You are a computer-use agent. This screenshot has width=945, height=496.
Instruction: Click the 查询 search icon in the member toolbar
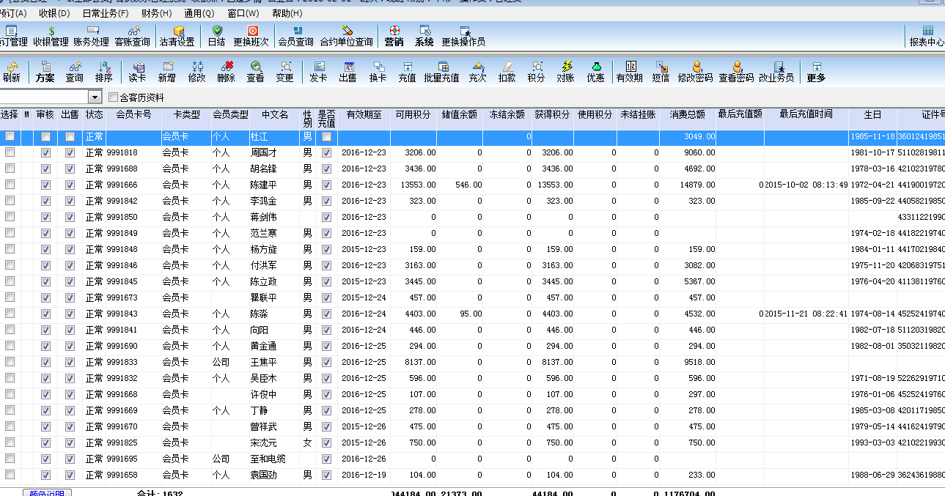[x=75, y=72]
